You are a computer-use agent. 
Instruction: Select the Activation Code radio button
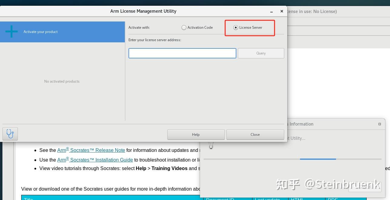point(184,28)
